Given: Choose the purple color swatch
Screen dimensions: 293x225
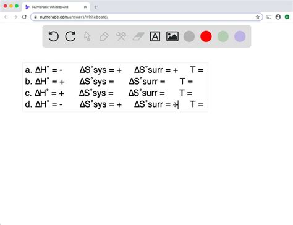Looking at the screenshot, I should click(x=240, y=36).
